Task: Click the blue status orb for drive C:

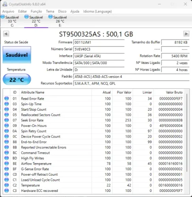Action: [x=3, y=17]
